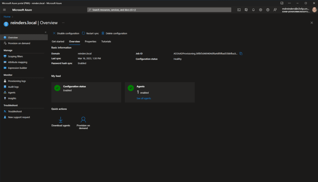Focus the Search resources, services, and docs box

[159, 10]
